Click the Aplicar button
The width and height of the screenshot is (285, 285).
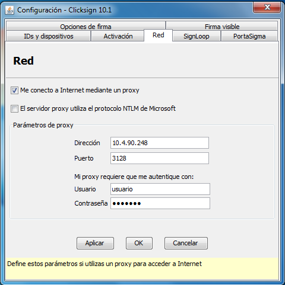click(x=95, y=243)
